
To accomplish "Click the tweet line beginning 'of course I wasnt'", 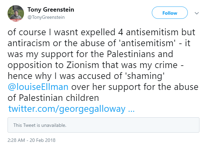I will [x=101, y=32].
